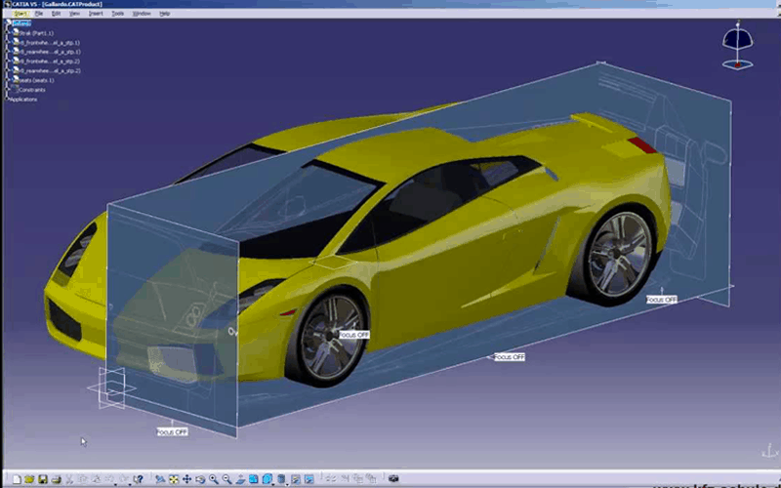Select the frontwheel stp.1 tree label
Screen dimensions: 781x488
(x=50, y=43)
